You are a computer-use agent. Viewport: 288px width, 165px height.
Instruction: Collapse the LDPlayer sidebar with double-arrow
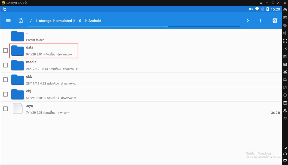(285, 3)
